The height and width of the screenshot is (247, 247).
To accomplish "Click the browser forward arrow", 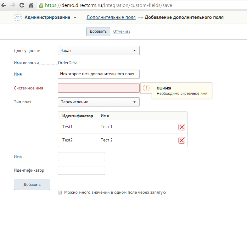I will [13, 5].
